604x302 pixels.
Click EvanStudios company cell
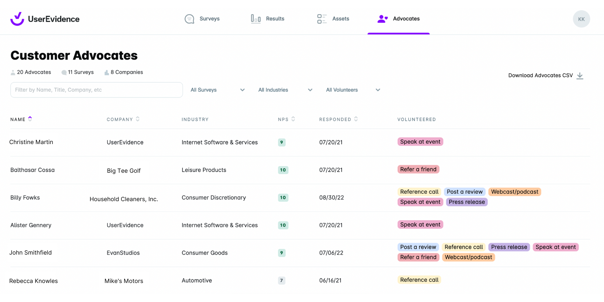[x=123, y=253]
